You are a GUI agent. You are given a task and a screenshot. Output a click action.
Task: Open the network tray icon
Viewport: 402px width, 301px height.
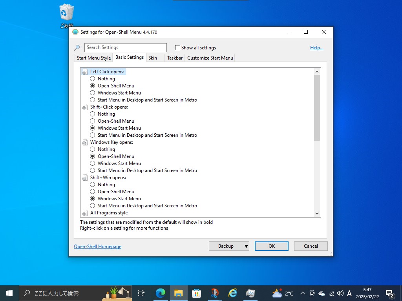[331, 294]
